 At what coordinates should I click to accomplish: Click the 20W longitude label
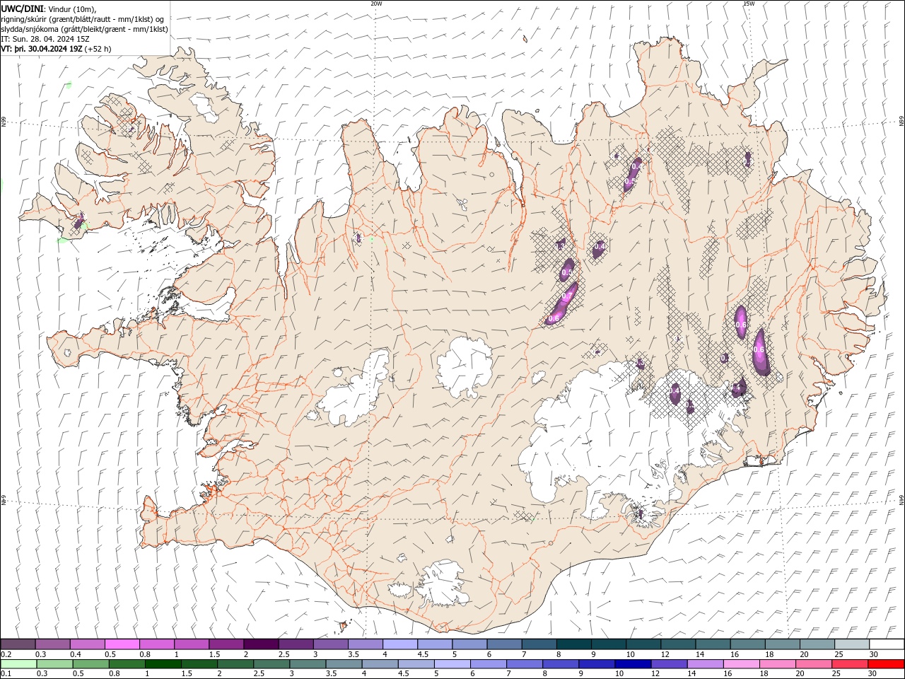(376, 4)
